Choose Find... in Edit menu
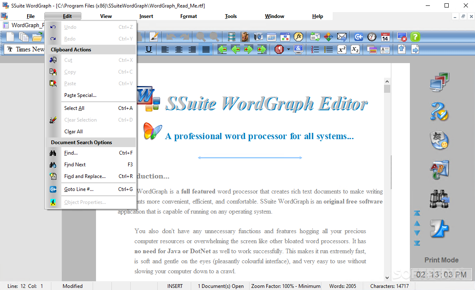The image size is (475, 290). [x=91, y=153]
